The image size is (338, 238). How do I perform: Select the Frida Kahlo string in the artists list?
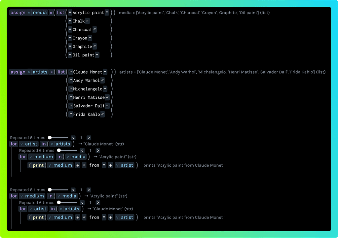pos(87,115)
